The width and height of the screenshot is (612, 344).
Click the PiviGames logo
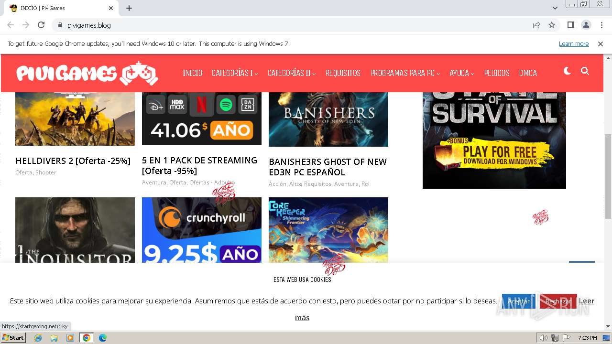87,73
